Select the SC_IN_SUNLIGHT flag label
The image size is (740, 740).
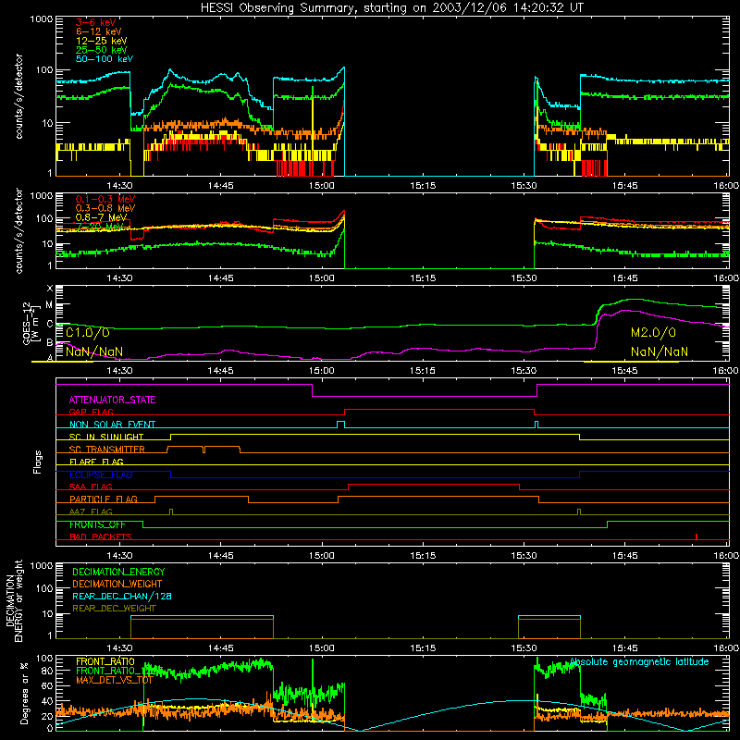(106, 437)
